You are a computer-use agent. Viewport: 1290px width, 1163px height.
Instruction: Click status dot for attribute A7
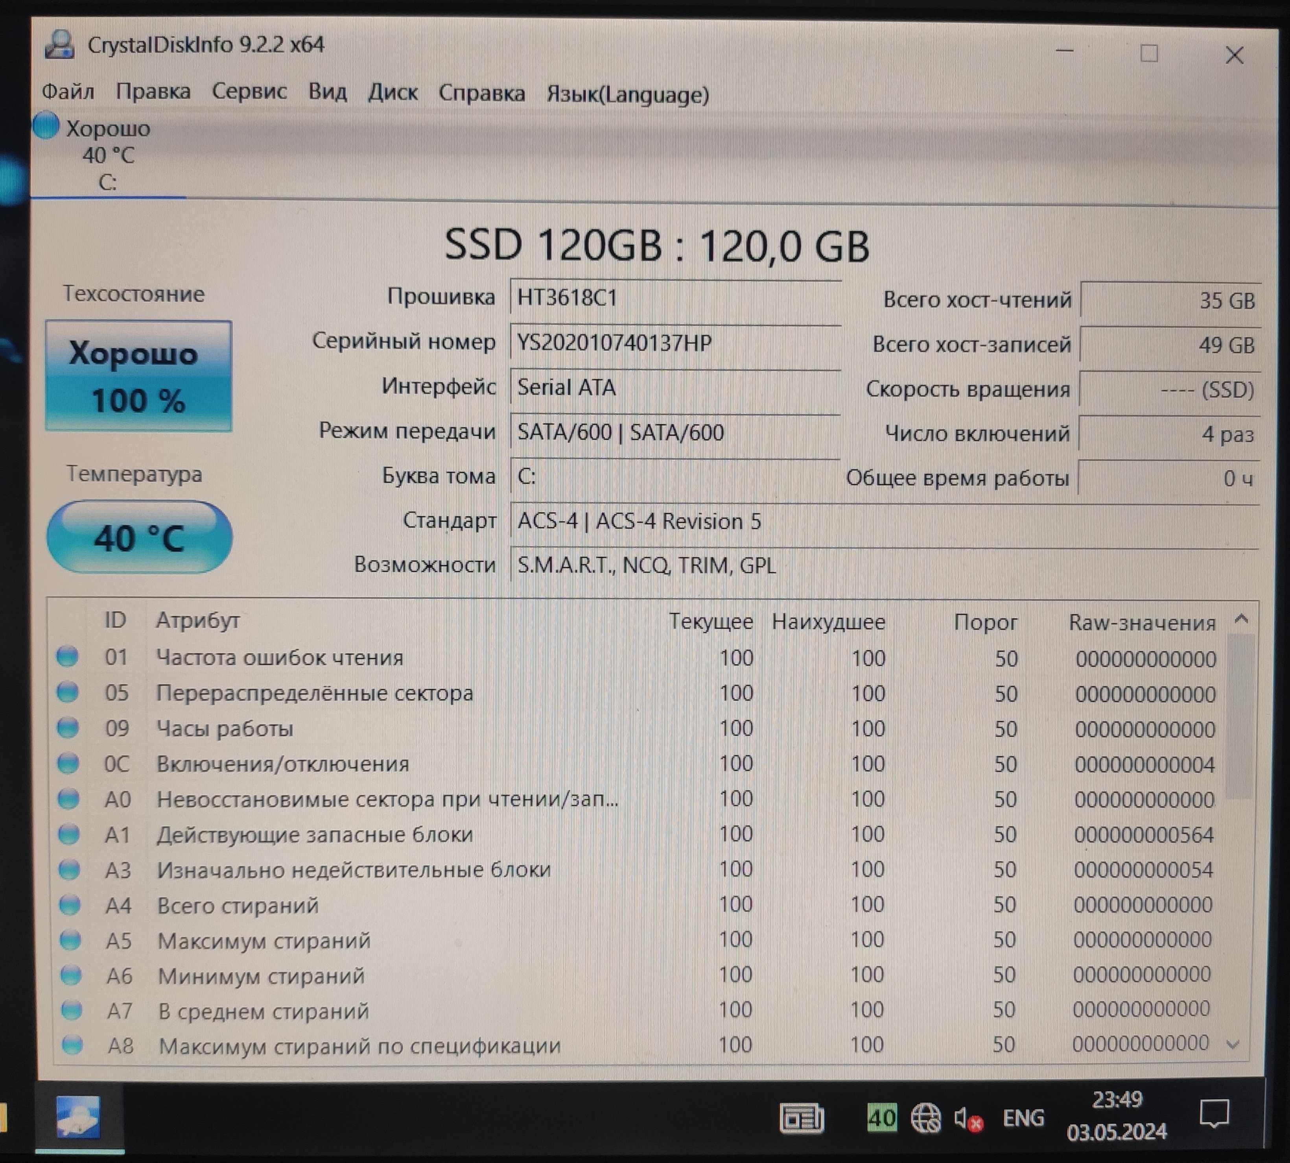click(72, 1010)
